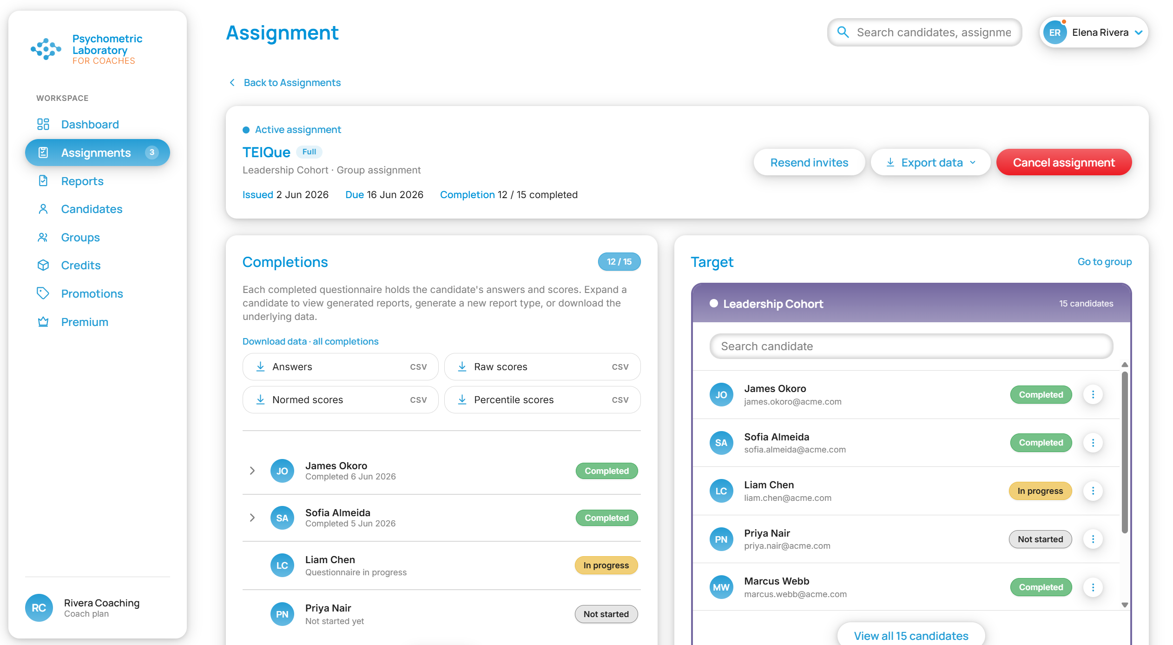Screen dimensions: 1173x645
Task: Click the LC avatar in the Target panel
Action: click(x=721, y=491)
